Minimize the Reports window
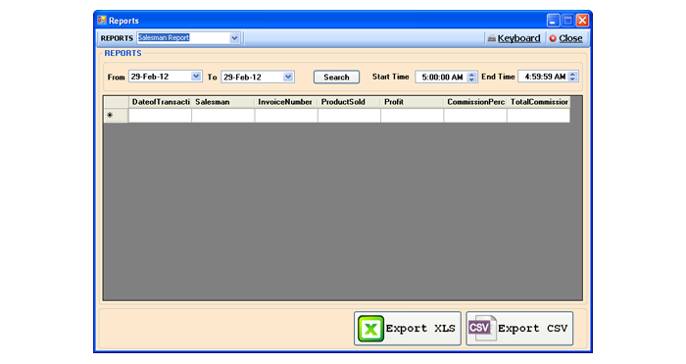The height and width of the screenshot is (364, 686). pyautogui.click(x=554, y=21)
